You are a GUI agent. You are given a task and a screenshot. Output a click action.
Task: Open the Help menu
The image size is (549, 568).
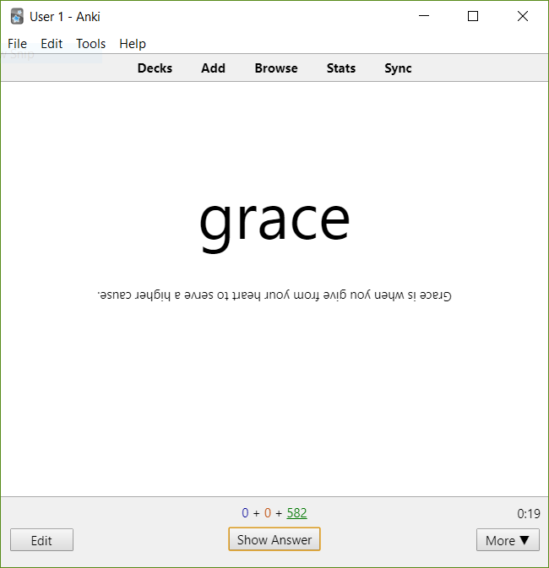(133, 44)
